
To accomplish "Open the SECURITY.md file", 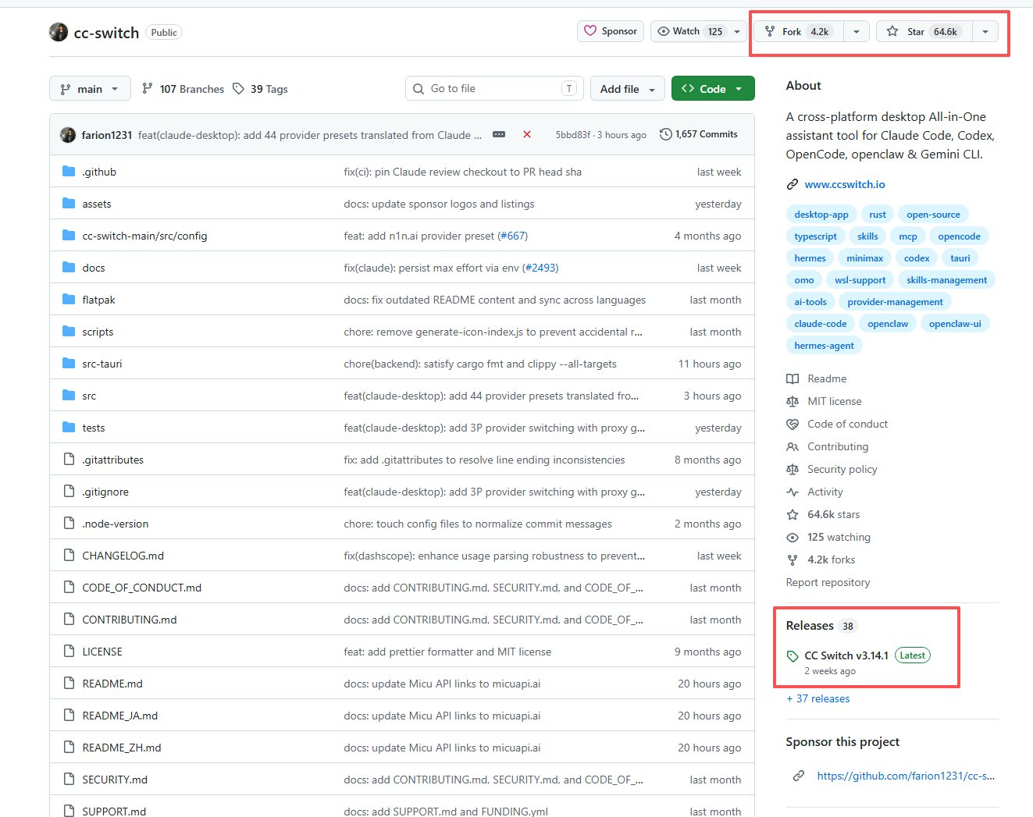I will point(115,780).
